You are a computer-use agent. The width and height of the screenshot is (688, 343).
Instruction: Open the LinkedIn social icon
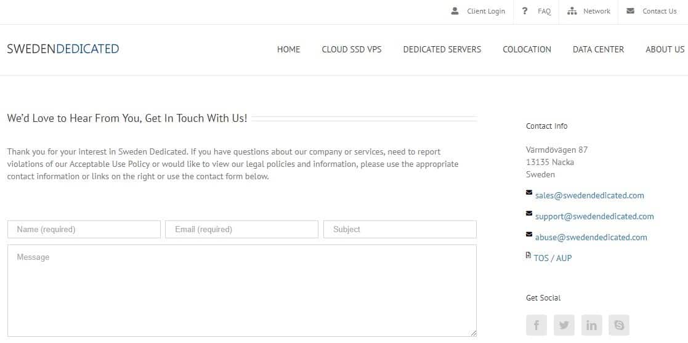591,325
